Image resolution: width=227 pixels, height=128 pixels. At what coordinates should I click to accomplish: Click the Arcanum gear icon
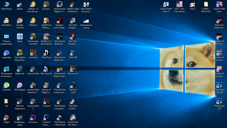point(33,117)
